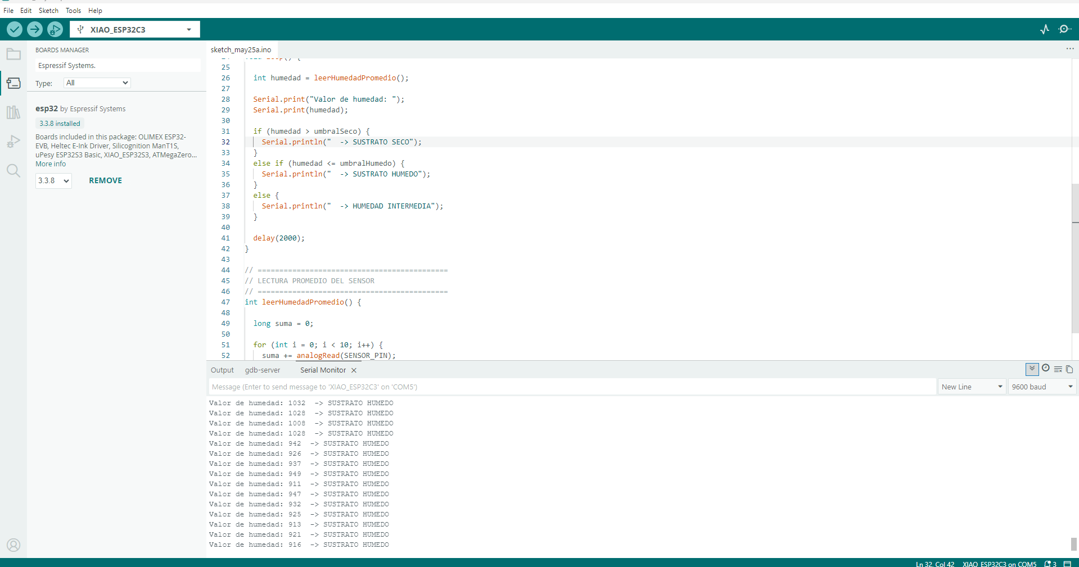Click the 'int leerHumedadPromedio() {' line
The image size is (1079, 567).
303,302
